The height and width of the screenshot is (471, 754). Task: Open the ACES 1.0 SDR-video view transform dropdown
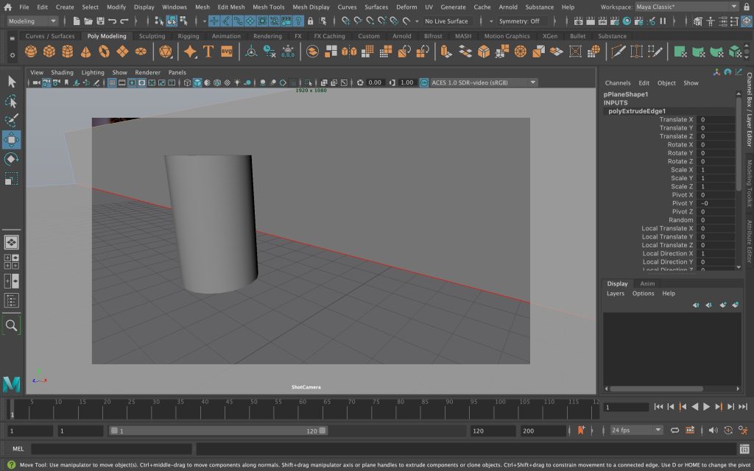pos(483,82)
